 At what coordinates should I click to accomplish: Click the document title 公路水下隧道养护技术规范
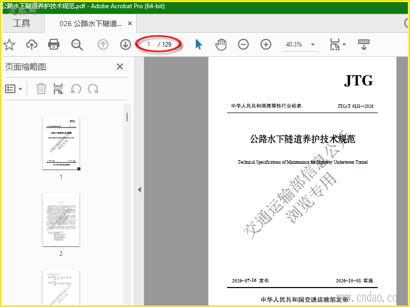coord(302,139)
